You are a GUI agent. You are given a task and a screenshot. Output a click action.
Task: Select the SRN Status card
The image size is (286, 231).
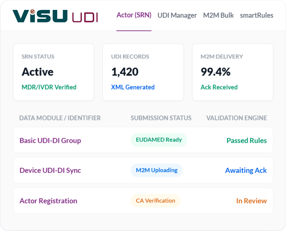coord(54,72)
